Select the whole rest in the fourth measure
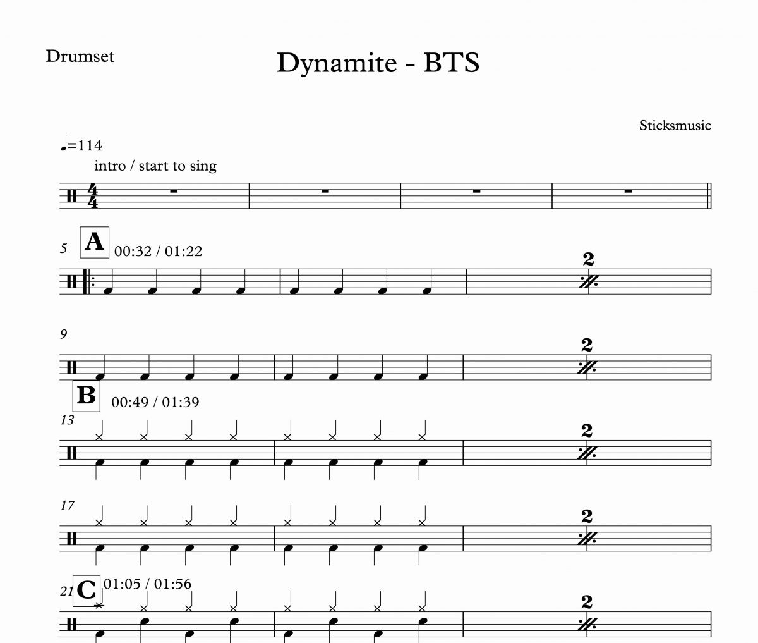The width and height of the screenshot is (758, 643). pyautogui.click(x=628, y=190)
